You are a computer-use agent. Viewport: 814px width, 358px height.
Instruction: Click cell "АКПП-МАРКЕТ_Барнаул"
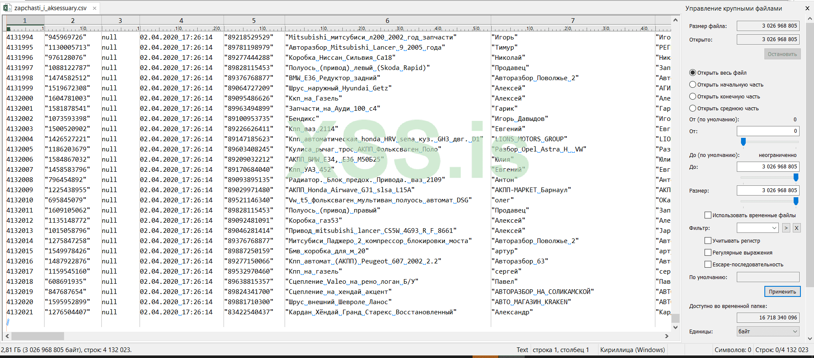coord(531,190)
